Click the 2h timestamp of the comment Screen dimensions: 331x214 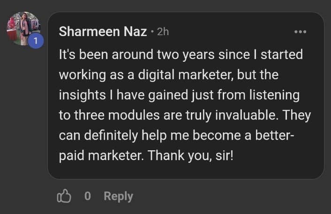click(x=163, y=32)
